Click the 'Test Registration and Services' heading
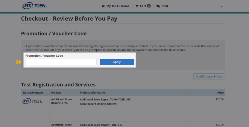 (58, 85)
